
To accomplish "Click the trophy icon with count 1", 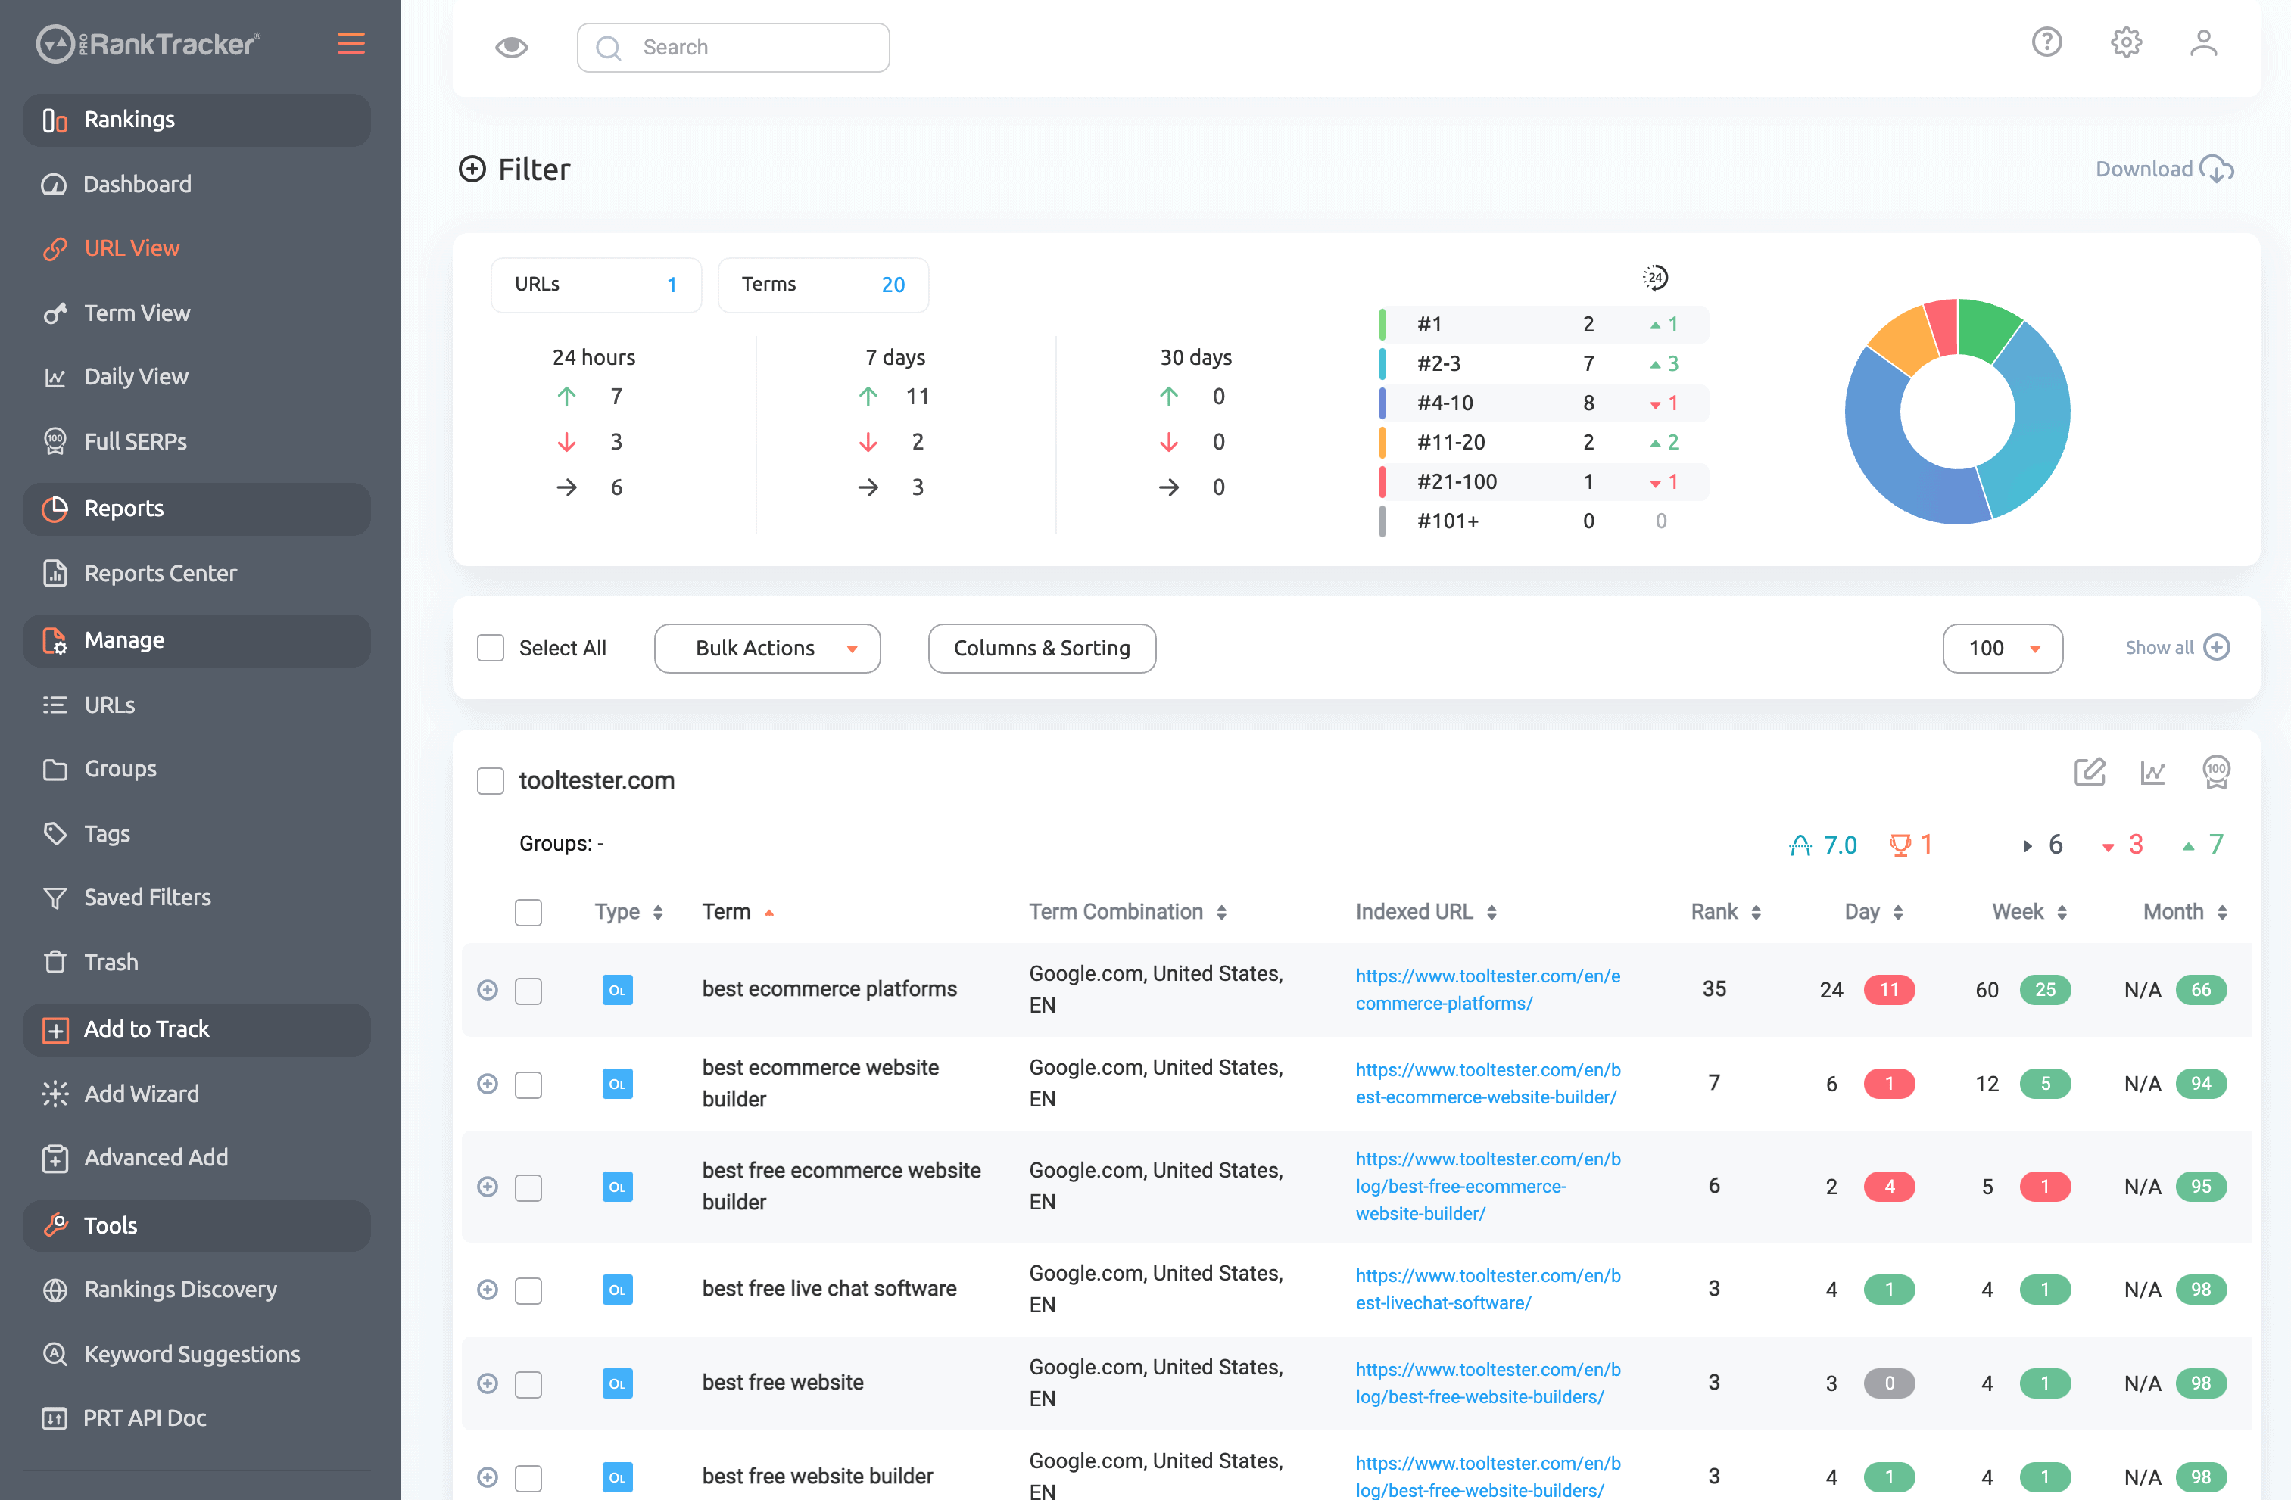I will click(x=1900, y=845).
